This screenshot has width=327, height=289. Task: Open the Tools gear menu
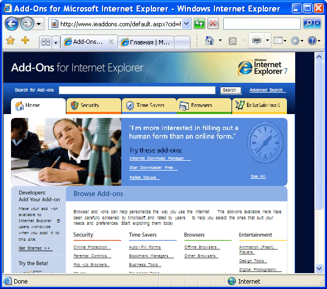[x=297, y=41]
